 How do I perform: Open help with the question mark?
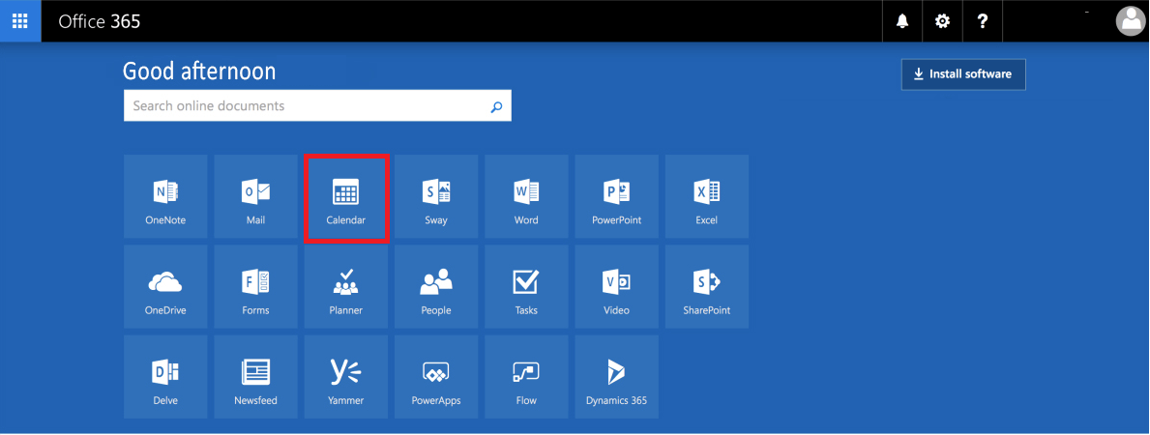pos(982,21)
